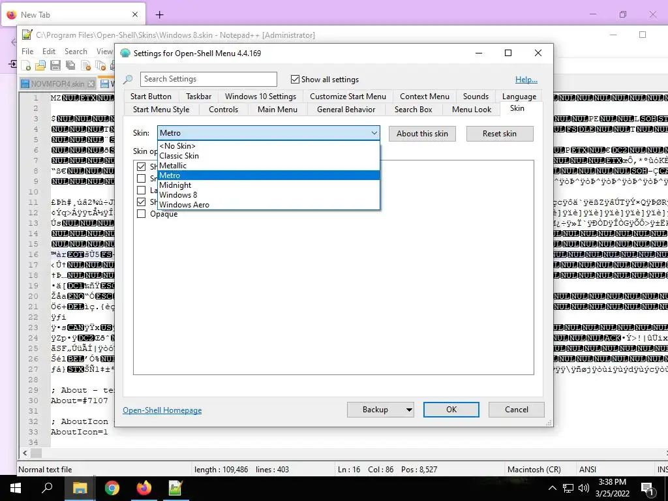This screenshot has width=668, height=501.
Task: Switch to Notepad++ from the taskbar
Action: tap(175, 488)
